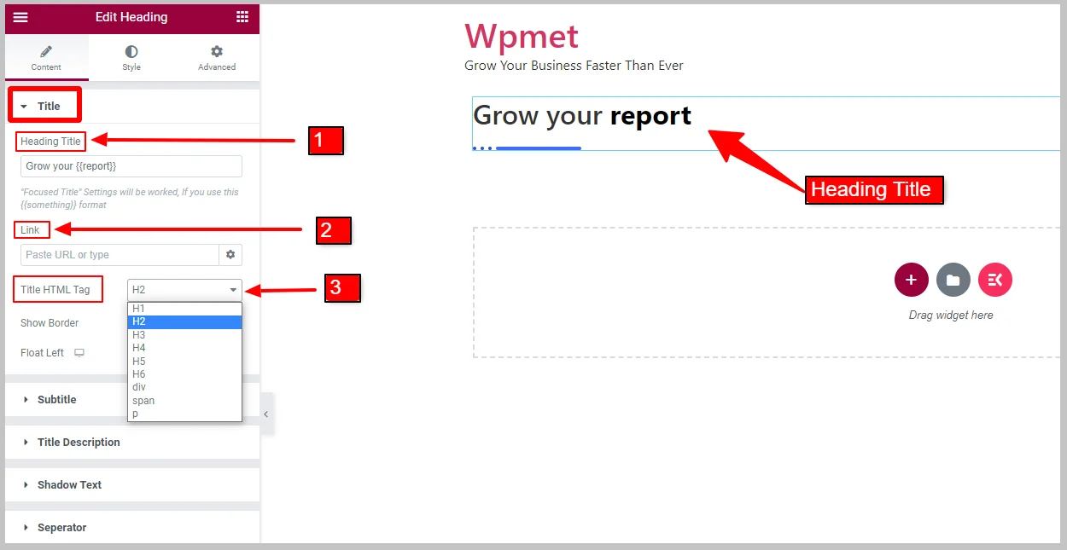Open the Title HTML Tag dropdown
1067x550 pixels.
pos(184,290)
